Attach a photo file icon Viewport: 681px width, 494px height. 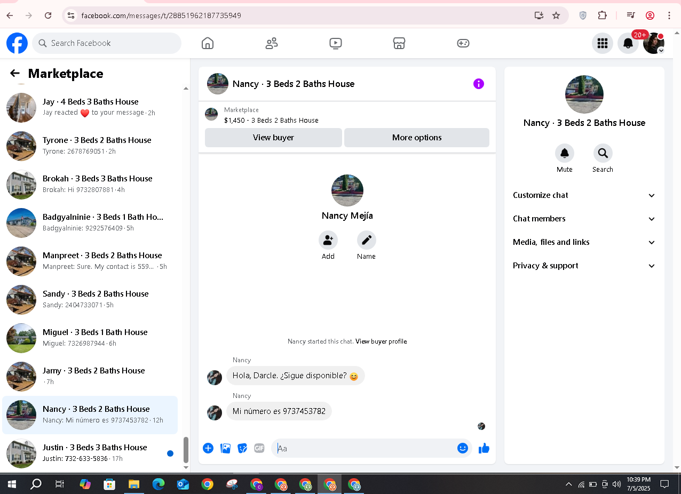click(226, 448)
